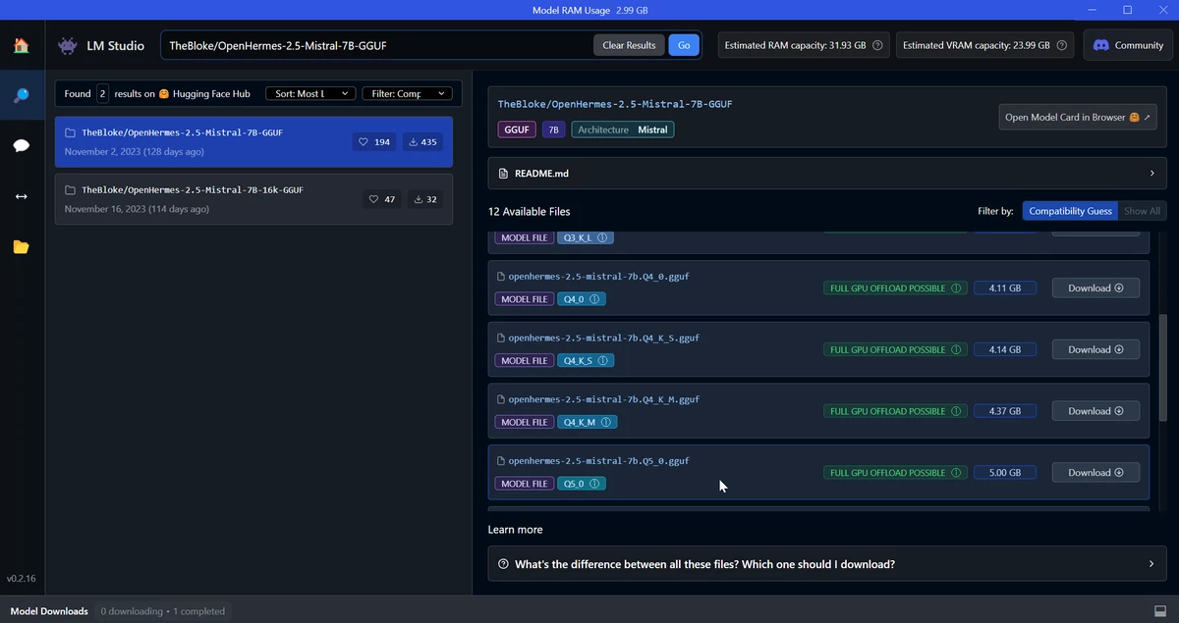
Task: Click the README.md file icon
Action: pyautogui.click(x=504, y=174)
